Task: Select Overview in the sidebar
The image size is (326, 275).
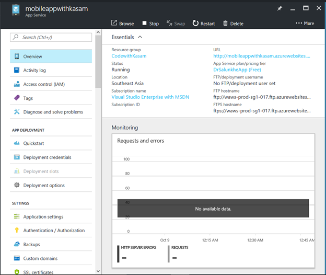Action: click(32, 56)
